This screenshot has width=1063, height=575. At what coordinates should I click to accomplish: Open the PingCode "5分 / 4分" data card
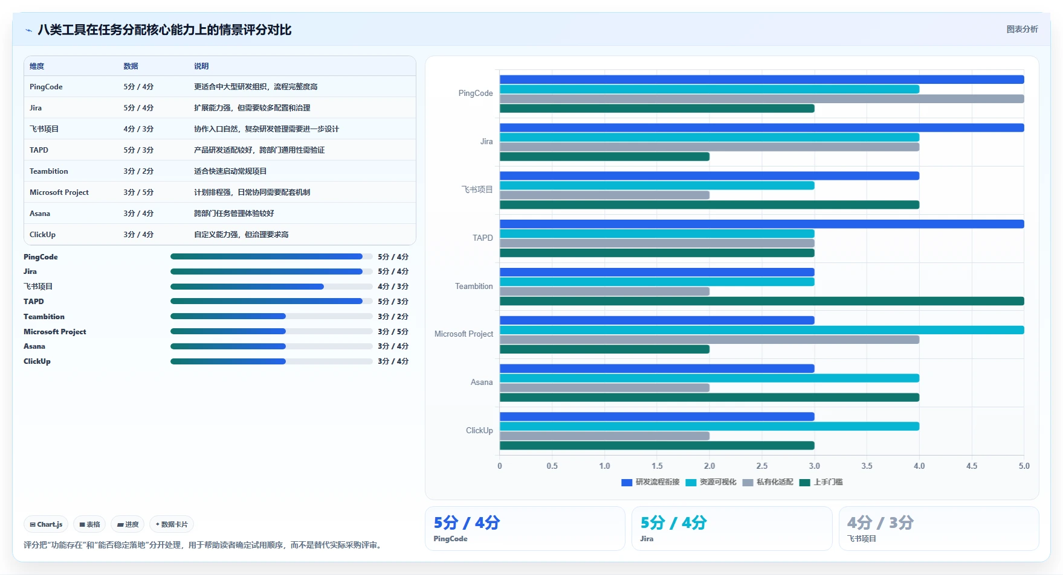(x=525, y=529)
